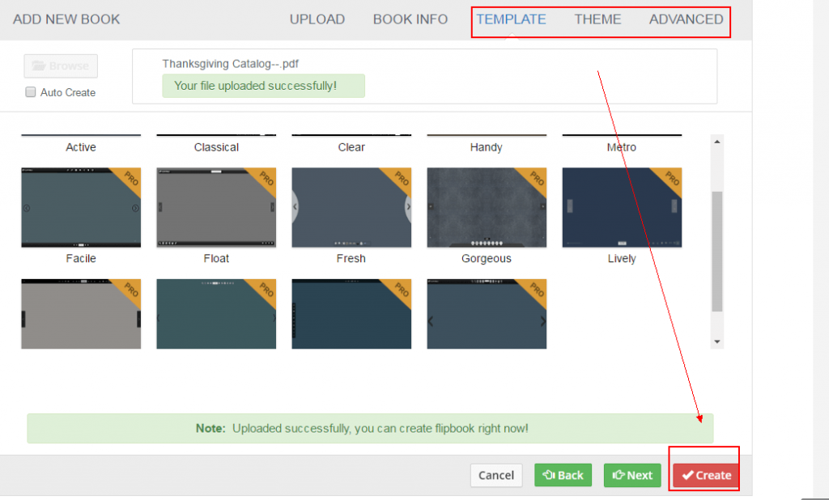Open the BOOK INFO tab
Image resolution: width=829 pixels, height=500 pixels.
(410, 19)
